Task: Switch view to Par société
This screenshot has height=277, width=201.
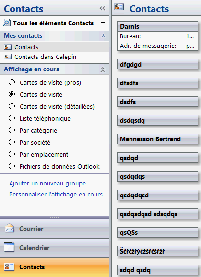Action: 12,142
